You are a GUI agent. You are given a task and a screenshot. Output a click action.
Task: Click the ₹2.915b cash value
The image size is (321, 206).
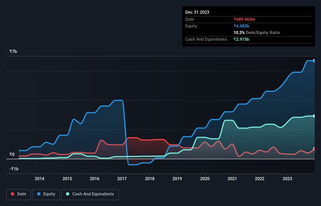241,39
